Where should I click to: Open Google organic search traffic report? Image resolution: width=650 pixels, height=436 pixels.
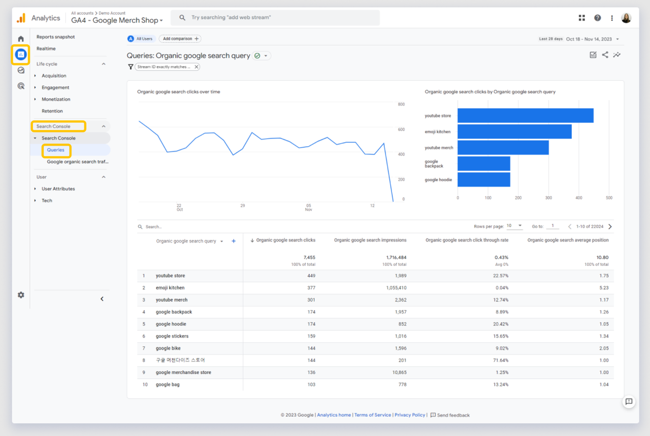click(78, 162)
